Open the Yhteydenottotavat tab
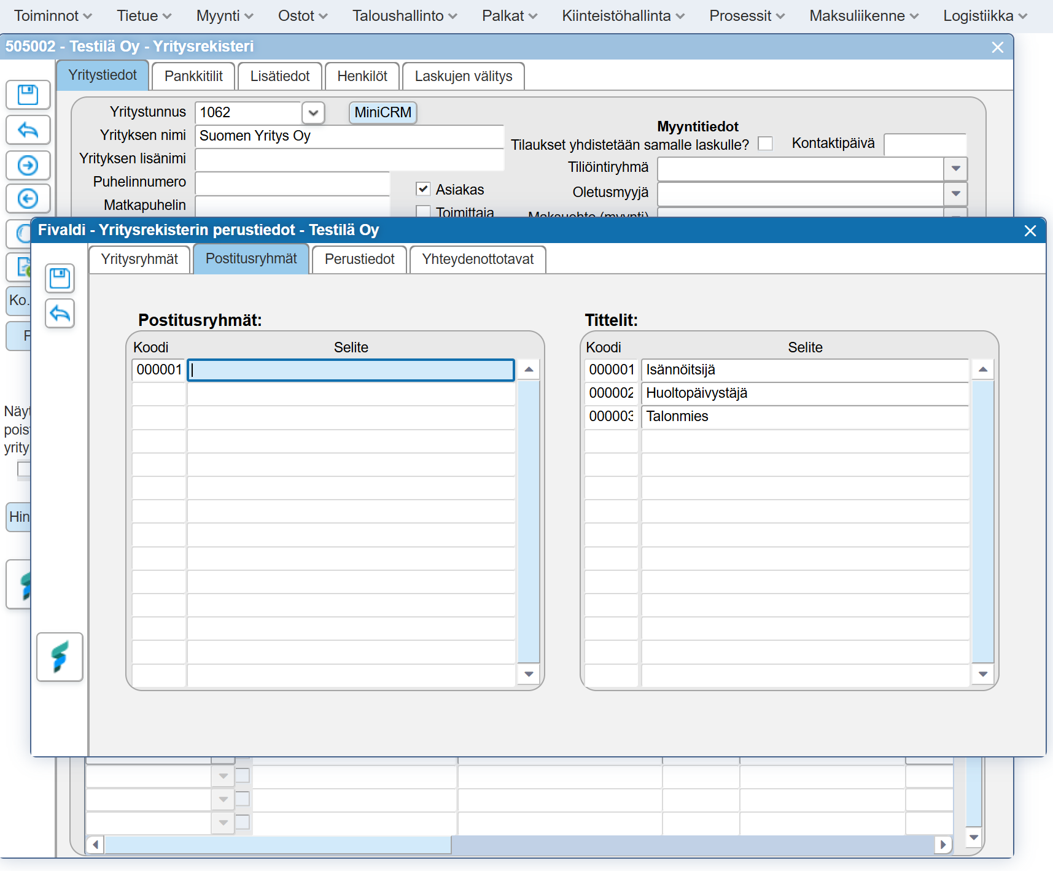 pos(478,259)
